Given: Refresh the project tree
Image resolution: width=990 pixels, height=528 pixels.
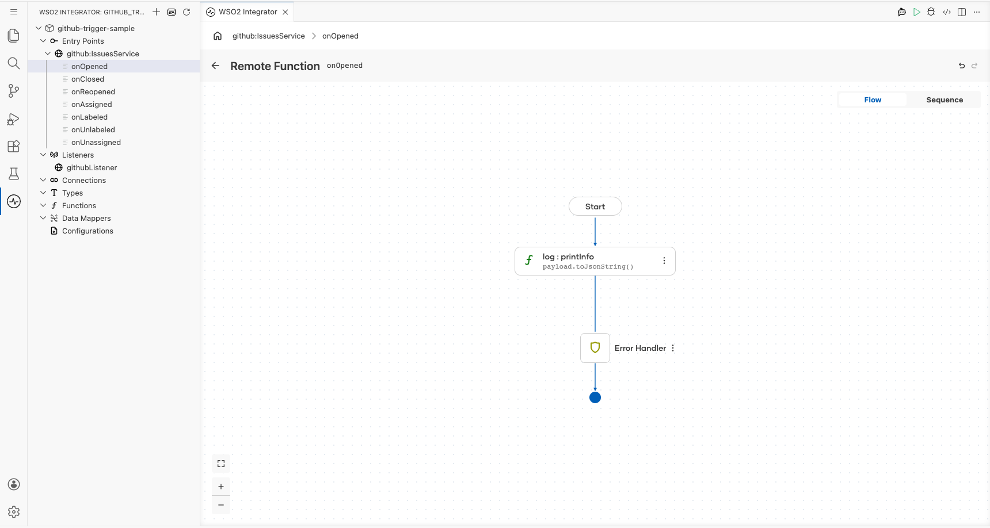Looking at the screenshot, I should tap(186, 12).
